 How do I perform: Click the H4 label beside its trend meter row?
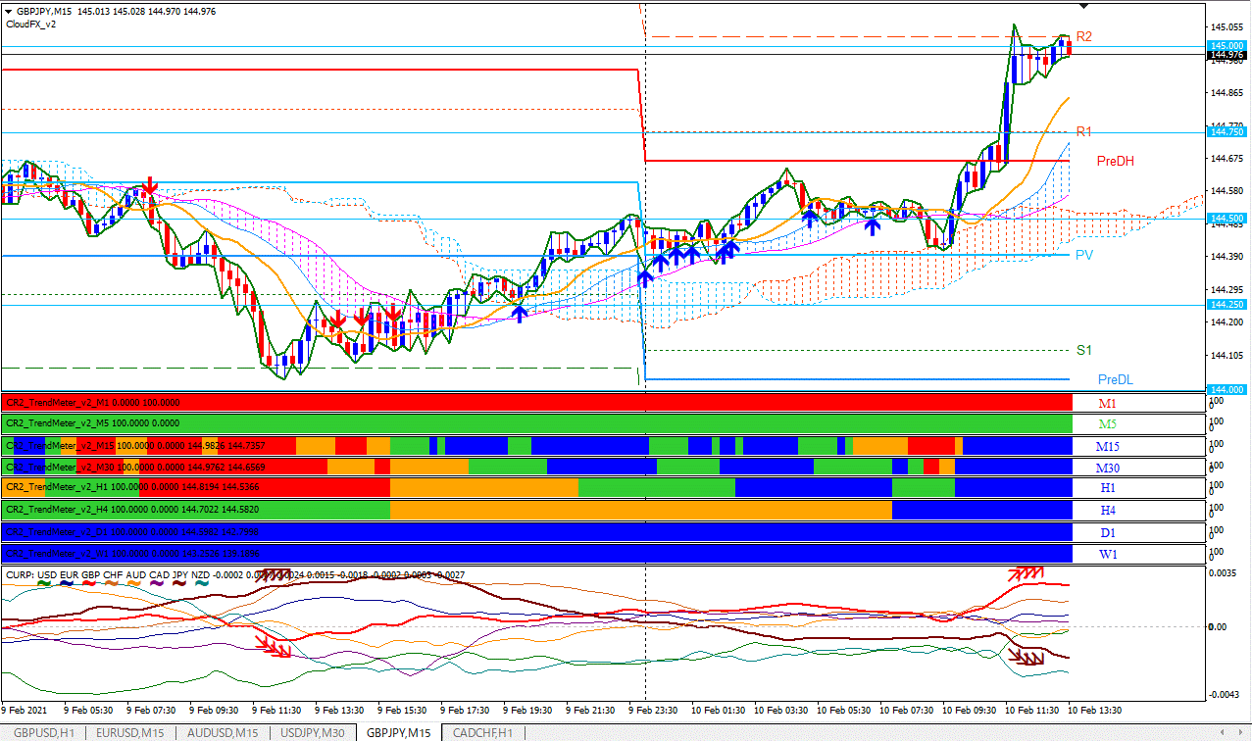[x=1108, y=510]
